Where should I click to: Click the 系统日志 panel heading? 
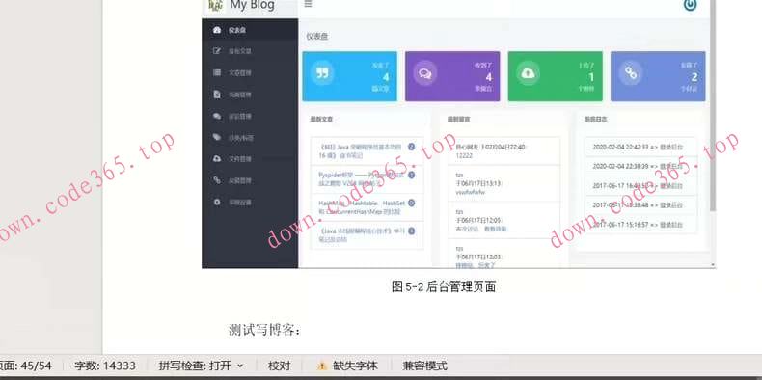point(595,119)
